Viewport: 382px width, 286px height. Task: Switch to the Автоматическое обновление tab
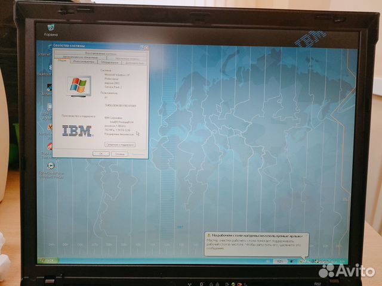pos(81,57)
